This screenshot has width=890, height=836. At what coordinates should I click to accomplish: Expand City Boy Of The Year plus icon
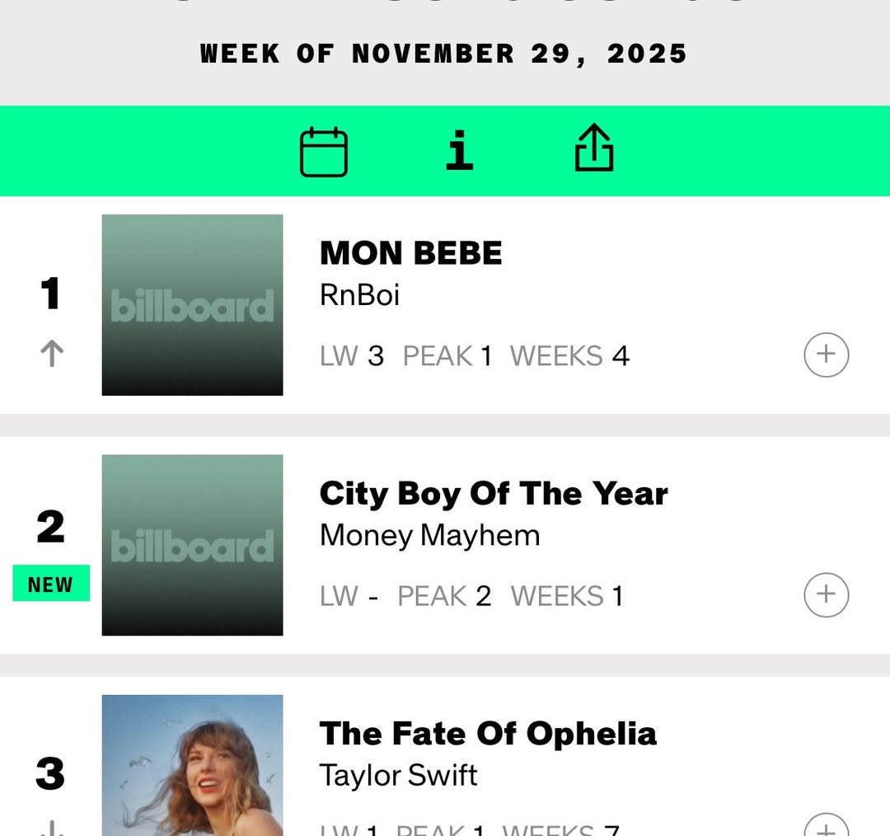(826, 594)
